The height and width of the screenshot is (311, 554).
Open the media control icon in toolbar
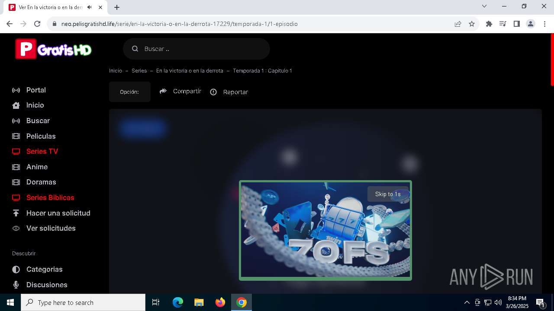tap(502, 24)
